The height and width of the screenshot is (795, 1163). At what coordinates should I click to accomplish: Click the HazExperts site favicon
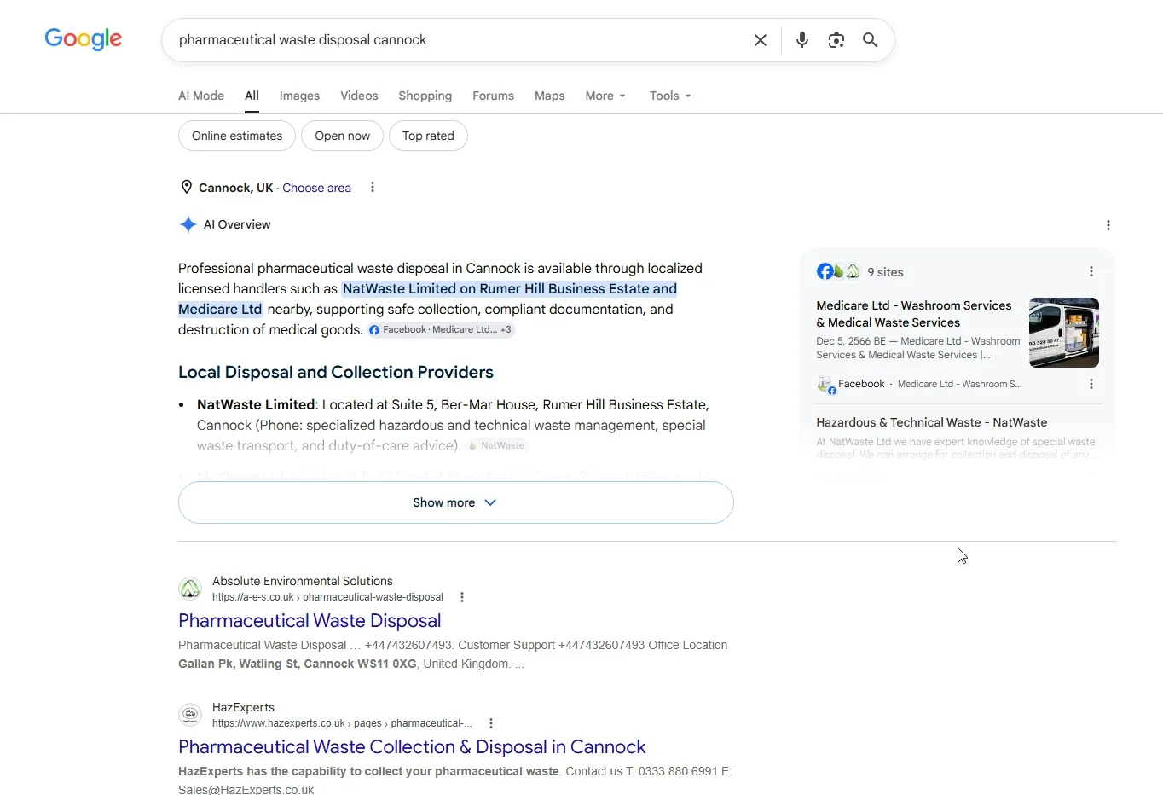pyautogui.click(x=190, y=715)
